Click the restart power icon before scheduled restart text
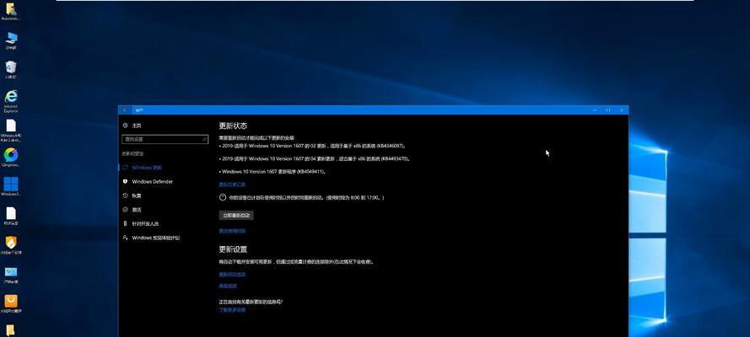The height and width of the screenshot is (337, 750). (x=223, y=197)
